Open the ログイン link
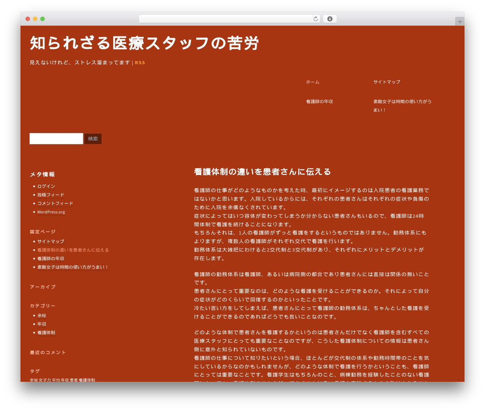The image size is (485, 411). tap(46, 186)
